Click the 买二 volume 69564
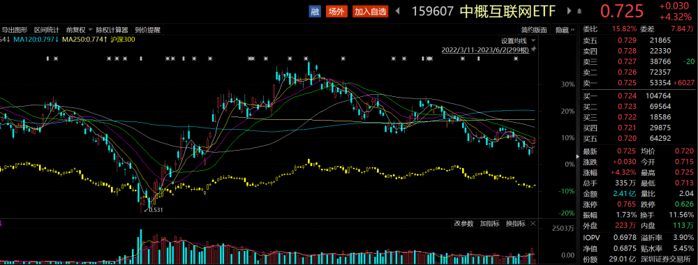The width and height of the screenshot is (698, 265). [x=661, y=106]
